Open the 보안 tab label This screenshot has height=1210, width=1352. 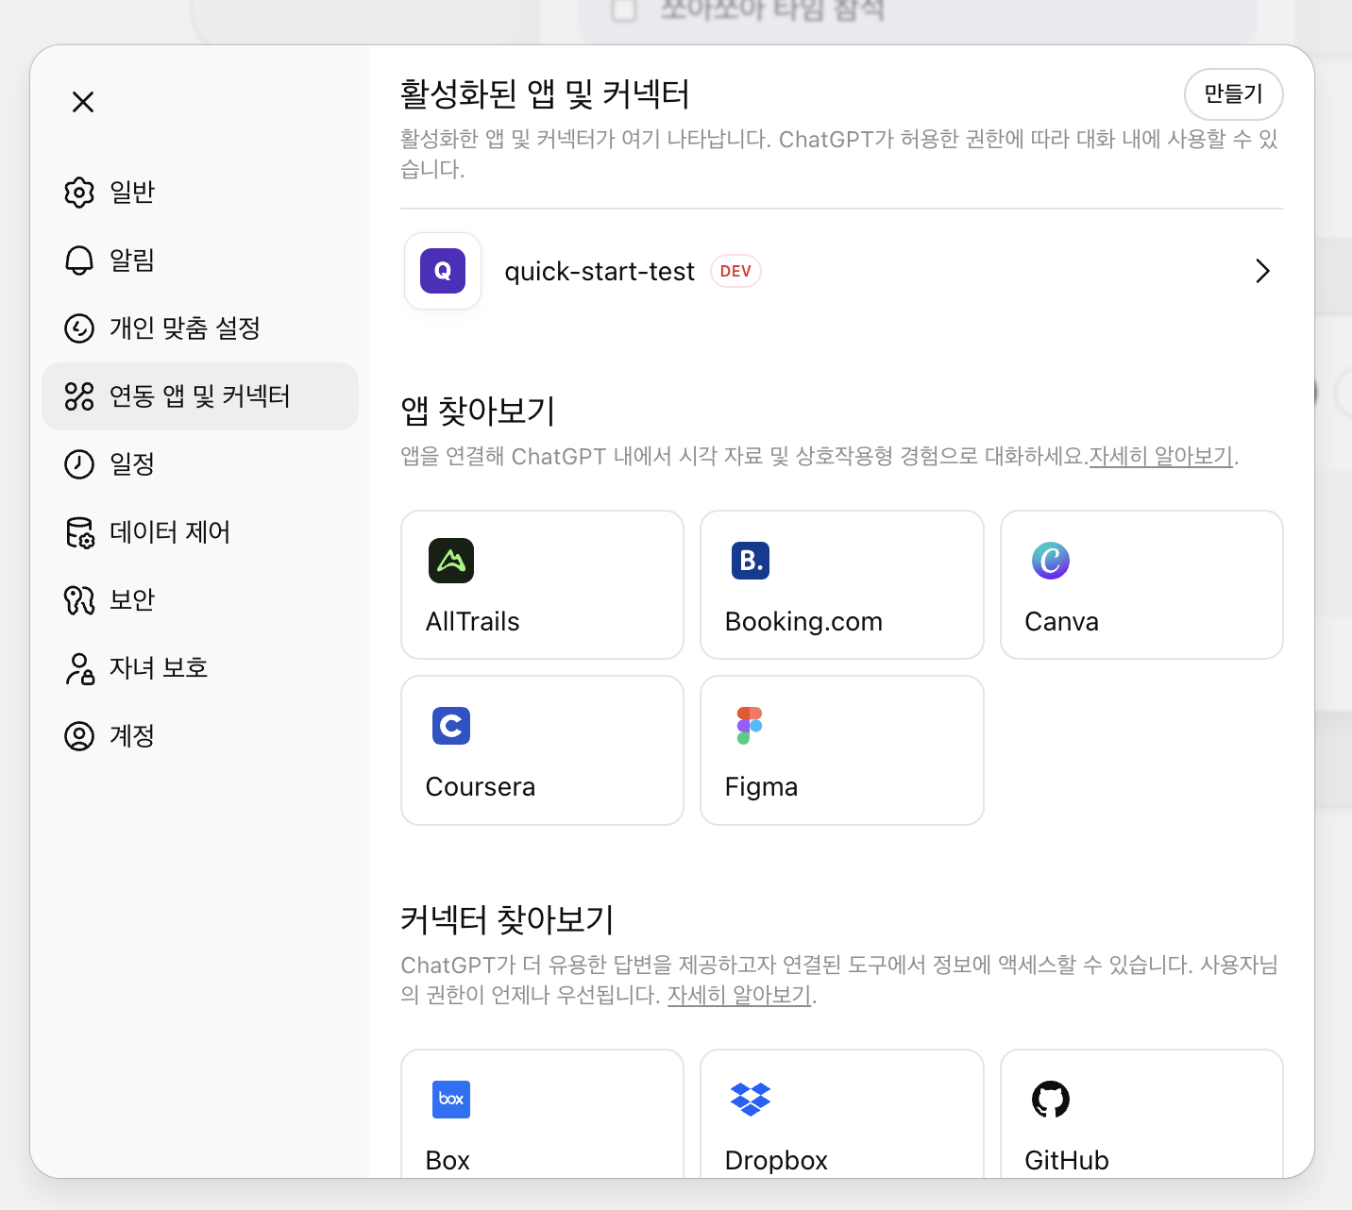[x=132, y=600]
